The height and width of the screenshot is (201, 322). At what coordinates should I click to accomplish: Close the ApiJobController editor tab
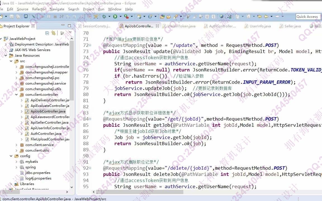click(157, 26)
